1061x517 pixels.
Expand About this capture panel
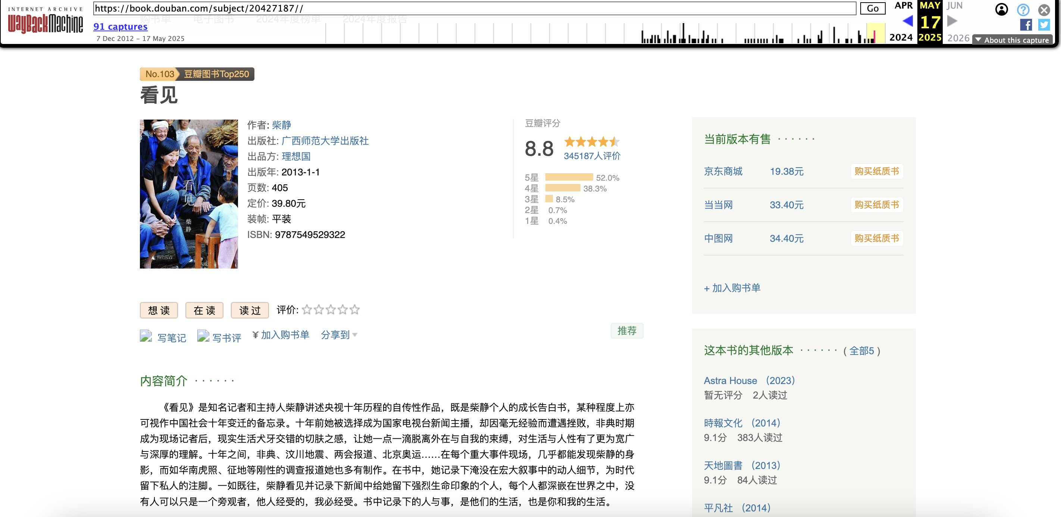point(1012,40)
